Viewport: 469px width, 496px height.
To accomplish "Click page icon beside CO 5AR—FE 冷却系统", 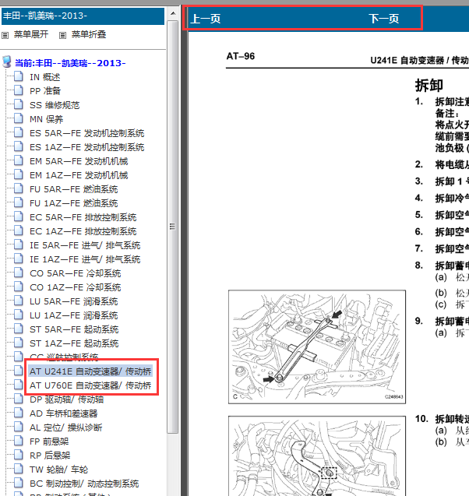I will [x=19, y=273].
